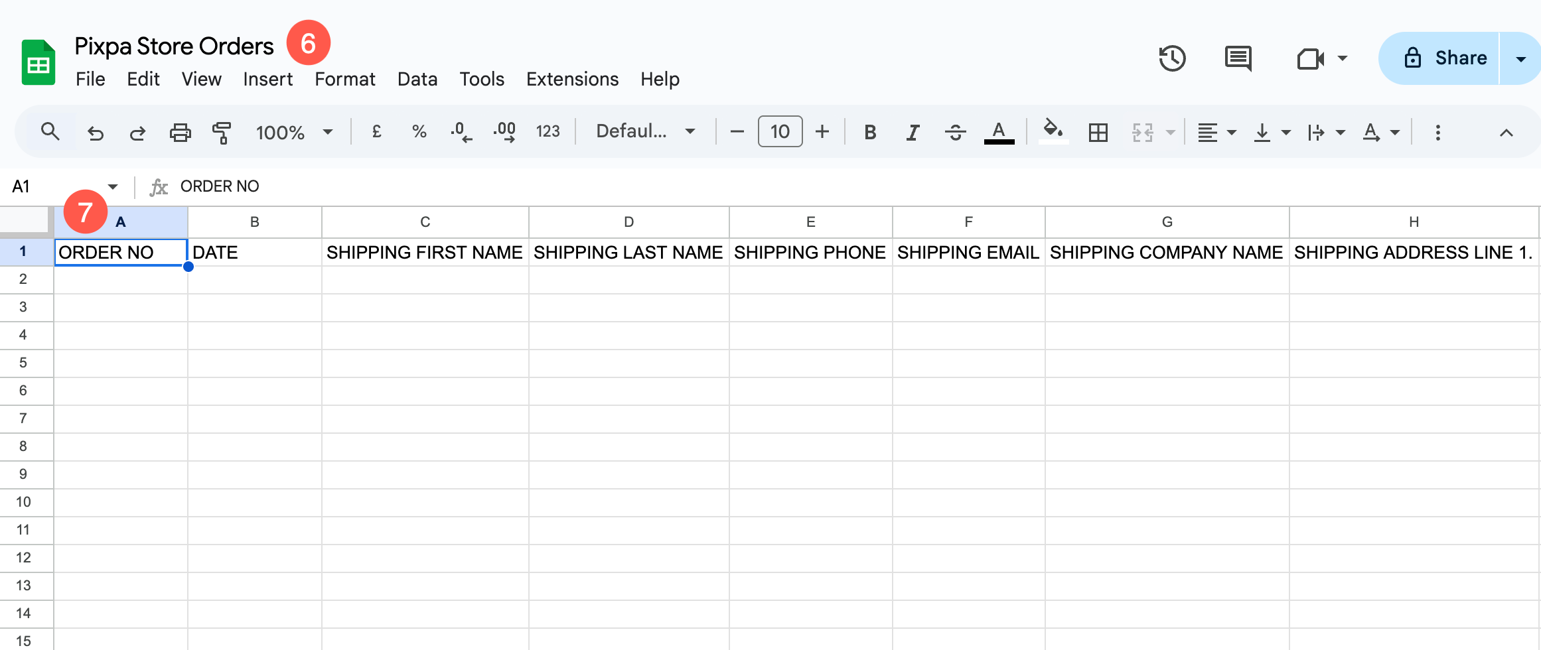This screenshot has width=1541, height=650.
Task: Open the fill color picker
Action: point(1053,131)
